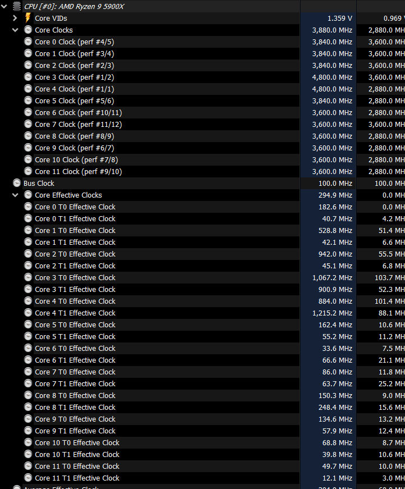This screenshot has height=489, width=405.
Task: Collapse the Core Clocks group
Action: point(15,30)
